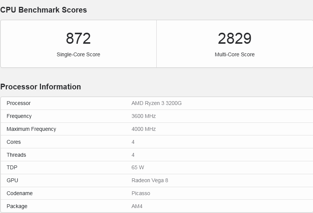Select the Threads value 4
This screenshot has height=213, width=313.
[x=133, y=155]
